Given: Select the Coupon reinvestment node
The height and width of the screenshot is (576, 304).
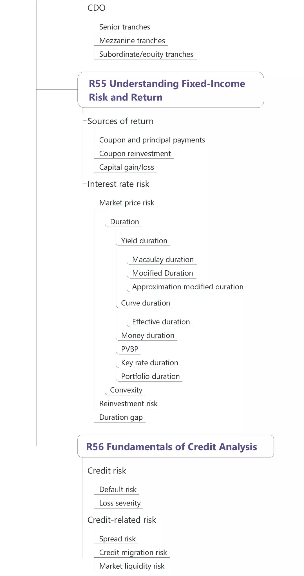Looking at the screenshot, I should pyautogui.click(x=135, y=154).
